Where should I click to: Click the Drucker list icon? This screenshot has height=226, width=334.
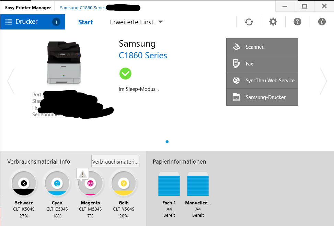[9, 22]
